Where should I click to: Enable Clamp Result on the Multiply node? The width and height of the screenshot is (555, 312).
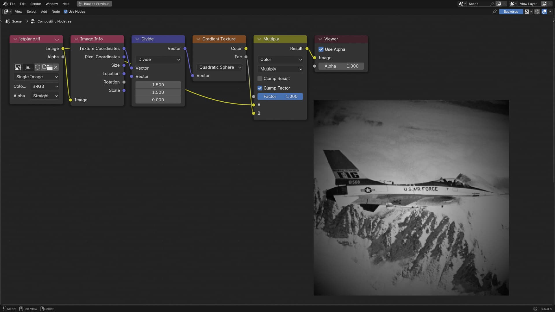(x=260, y=79)
